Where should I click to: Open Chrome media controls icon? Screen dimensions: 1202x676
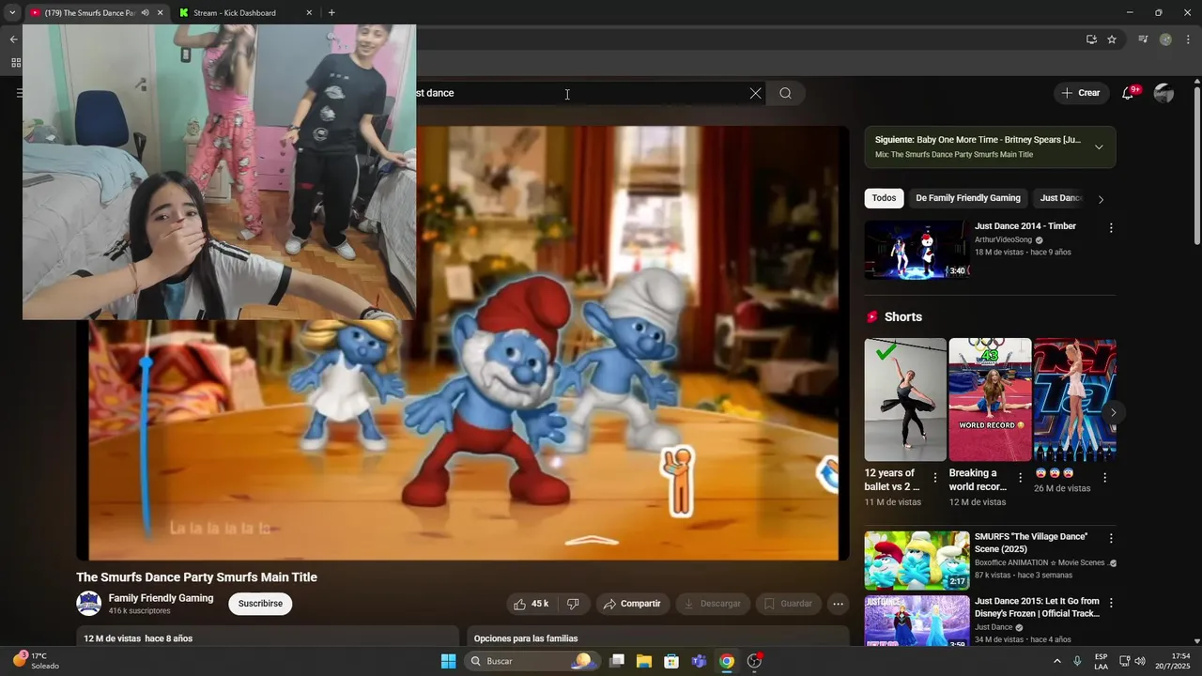pos(1143,39)
